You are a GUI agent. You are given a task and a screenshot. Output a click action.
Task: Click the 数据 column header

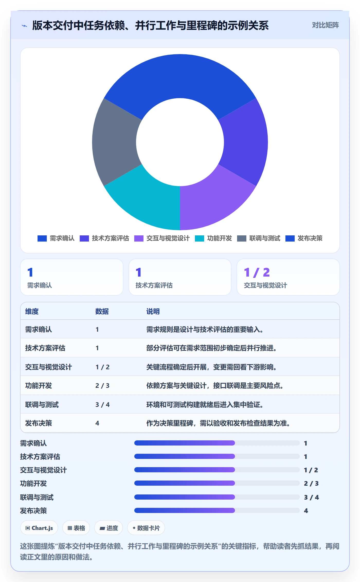pyautogui.click(x=102, y=311)
